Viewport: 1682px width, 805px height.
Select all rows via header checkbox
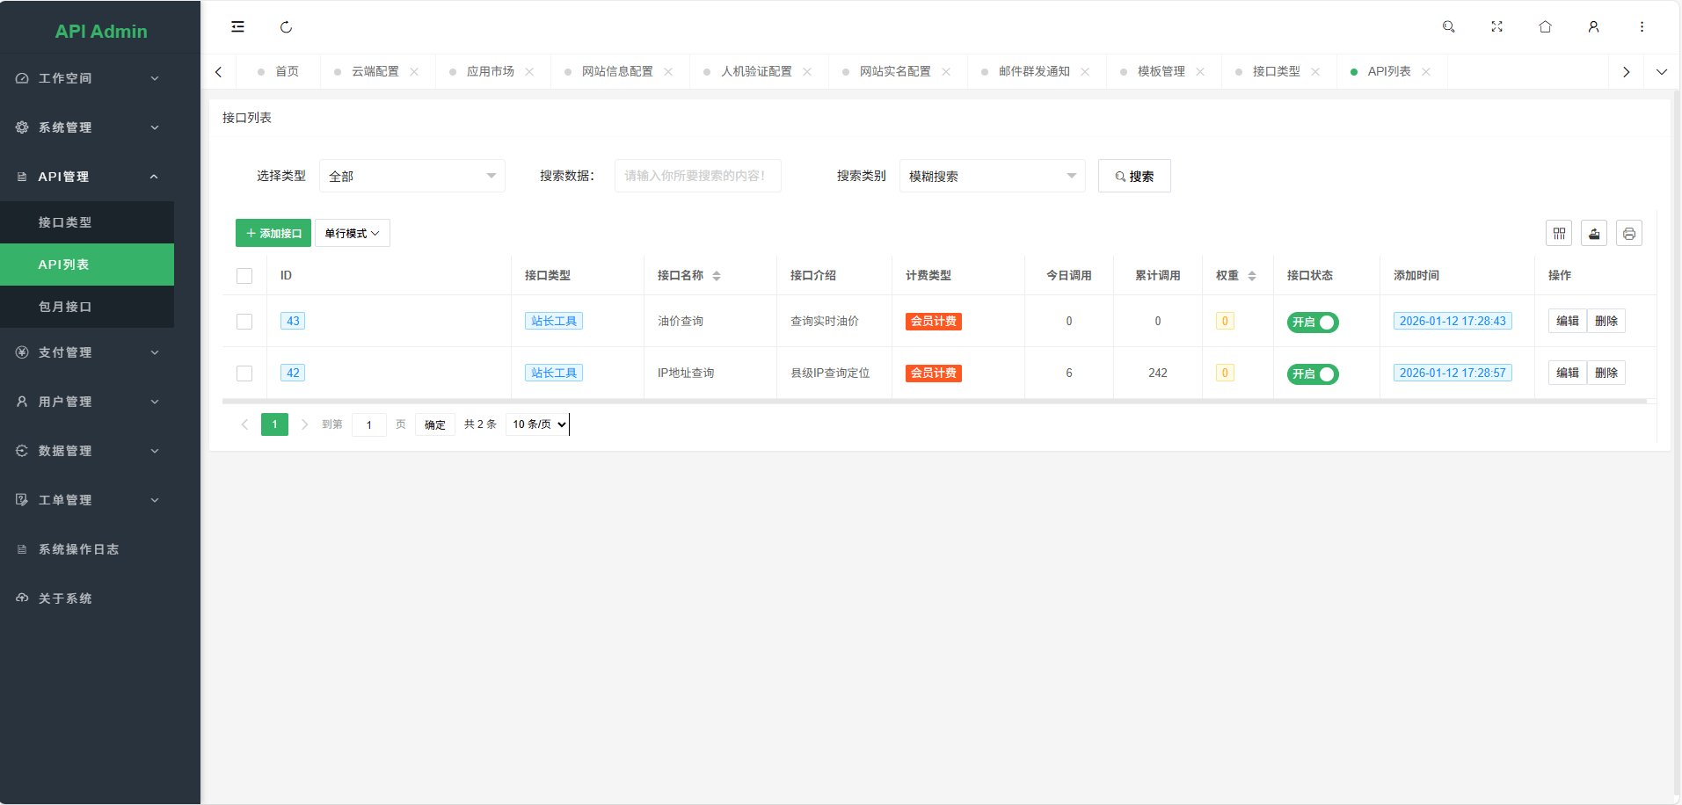click(x=244, y=275)
